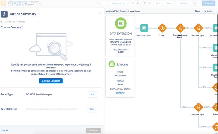The image size is (218, 134).
Task: Select the Welcome Email activity icon
Action: tap(144, 28)
